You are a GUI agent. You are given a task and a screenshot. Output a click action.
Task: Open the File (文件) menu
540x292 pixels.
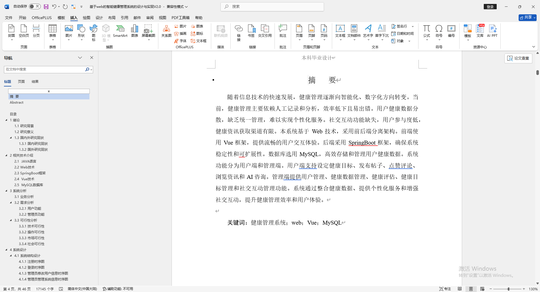coord(9,18)
